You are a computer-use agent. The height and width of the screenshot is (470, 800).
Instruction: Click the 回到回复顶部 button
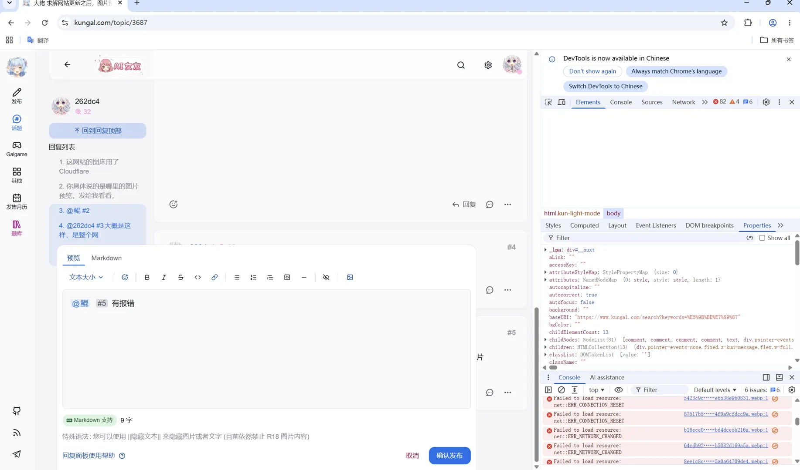[97, 131]
